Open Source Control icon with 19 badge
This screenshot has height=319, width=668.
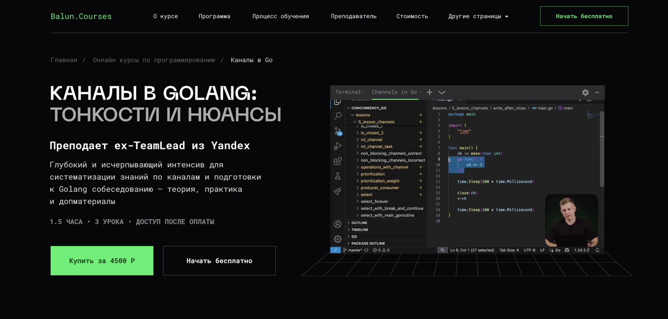[338, 131]
